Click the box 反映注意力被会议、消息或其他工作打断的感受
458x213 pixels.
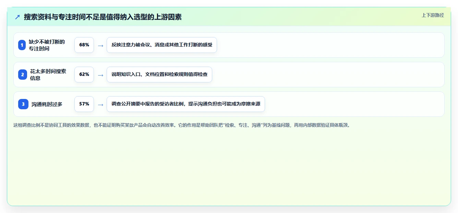coord(162,45)
